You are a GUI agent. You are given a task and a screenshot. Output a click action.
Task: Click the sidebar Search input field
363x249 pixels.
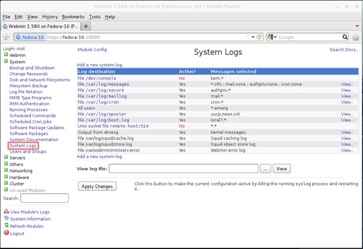(x=44, y=198)
